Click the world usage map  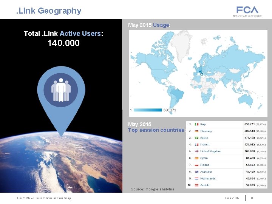(198, 73)
